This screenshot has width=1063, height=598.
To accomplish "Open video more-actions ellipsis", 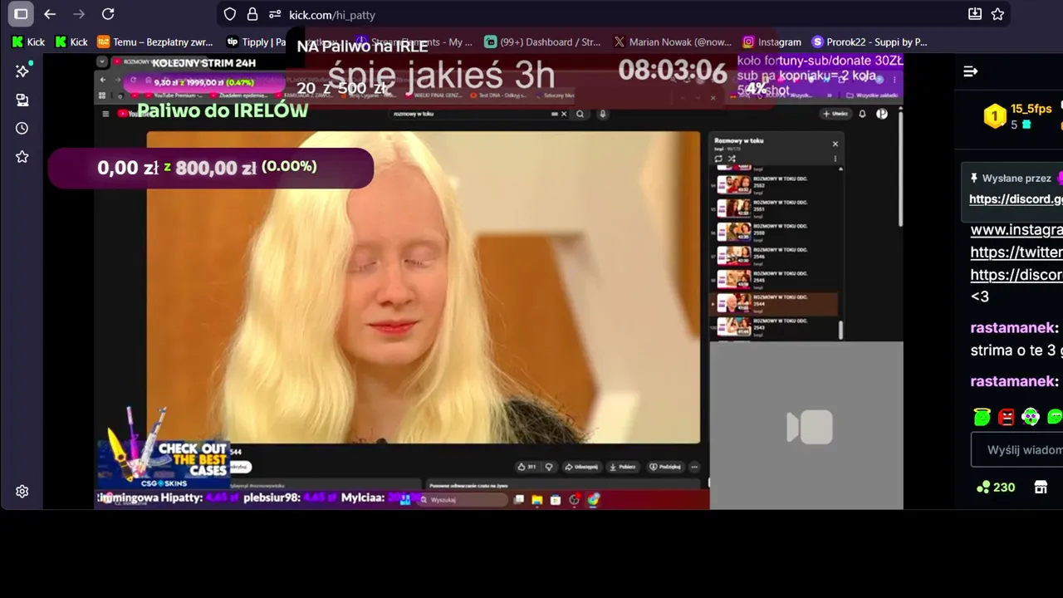I will (694, 467).
